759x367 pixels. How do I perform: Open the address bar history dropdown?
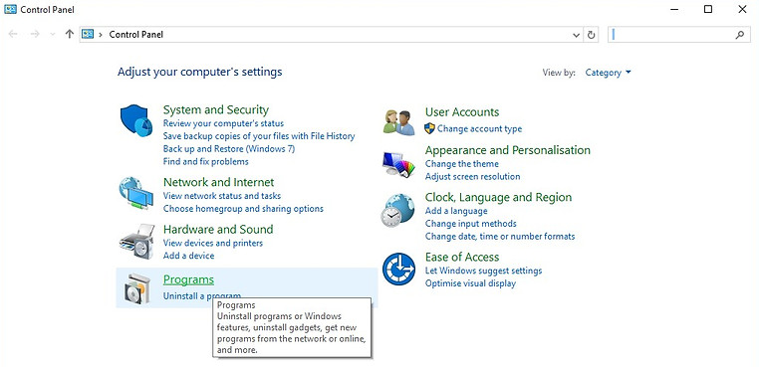[x=576, y=35]
